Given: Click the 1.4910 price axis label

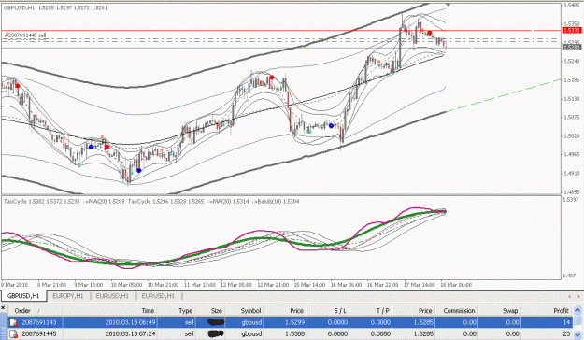Looking at the screenshot, I should tap(572, 173).
